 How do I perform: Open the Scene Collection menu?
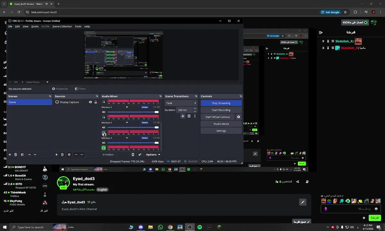click(x=62, y=26)
